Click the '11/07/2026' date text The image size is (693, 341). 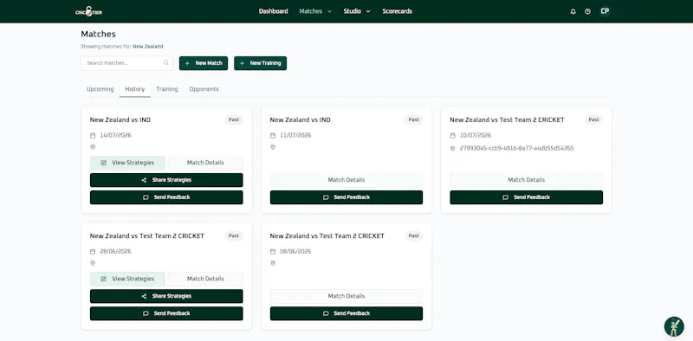coord(295,136)
